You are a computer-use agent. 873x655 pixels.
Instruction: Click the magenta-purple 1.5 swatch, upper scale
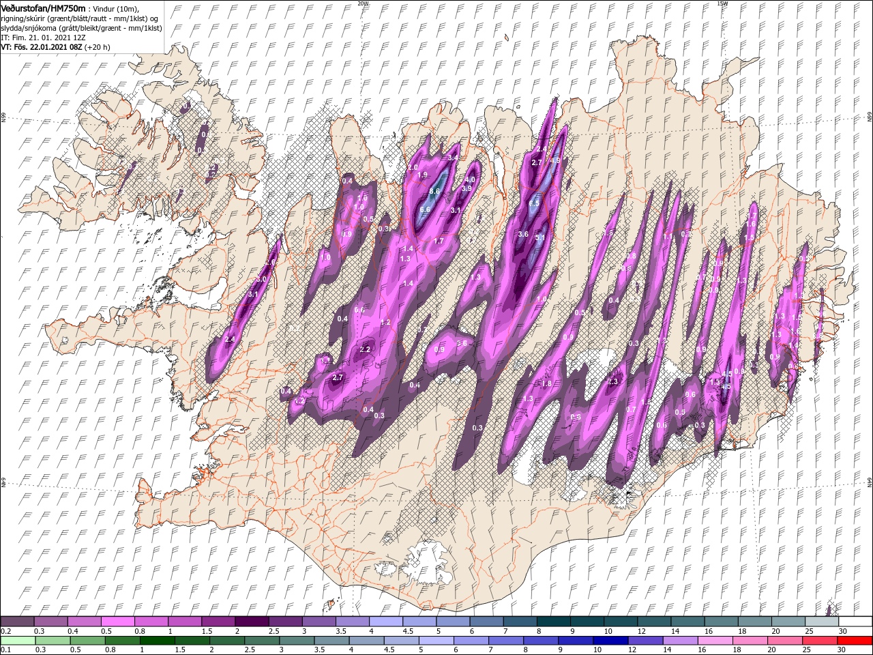pos(218,622)
